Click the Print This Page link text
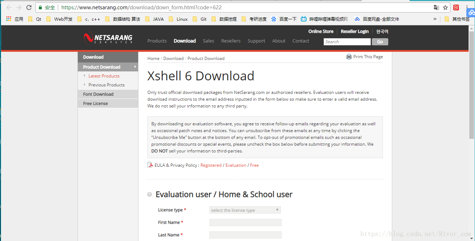The width and height of the screenshot is (475, 241). click(368, 57)
